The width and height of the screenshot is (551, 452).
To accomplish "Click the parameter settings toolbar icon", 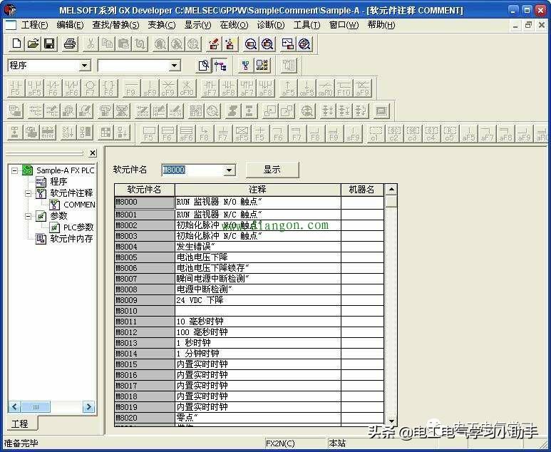I will [x=262, y=66].
